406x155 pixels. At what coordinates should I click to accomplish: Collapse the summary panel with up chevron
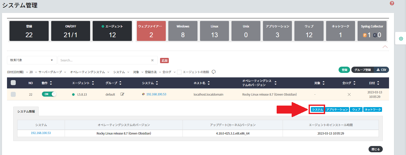(385, 47)
